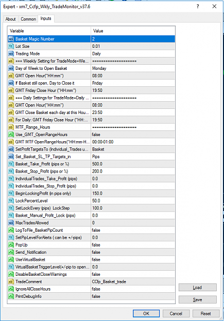224x321 pixels.
Task: Click the icon beside UseVirtualBasket
Action: pos(11,259)
